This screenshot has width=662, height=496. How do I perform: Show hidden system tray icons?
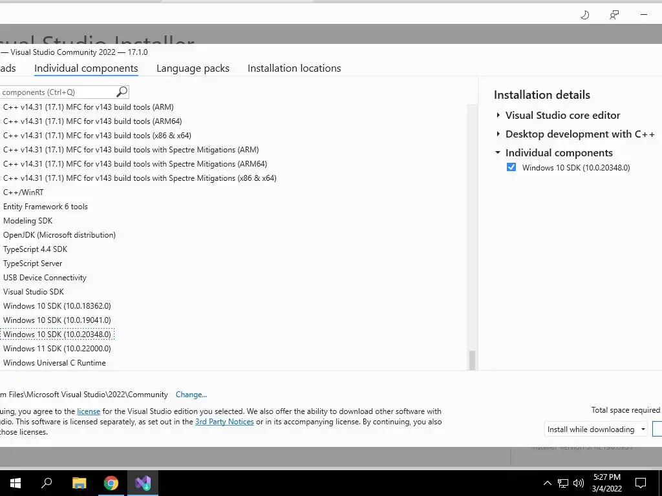click(x=547, y=483)
